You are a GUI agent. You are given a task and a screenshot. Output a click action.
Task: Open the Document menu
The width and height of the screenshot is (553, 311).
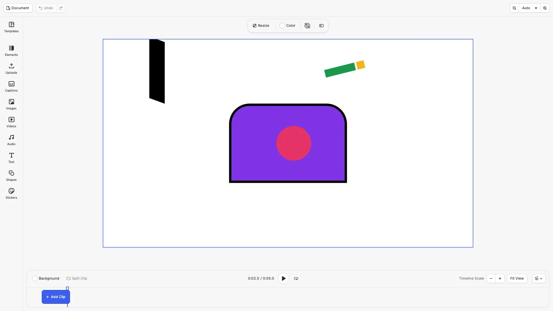(x=18, y=8)
